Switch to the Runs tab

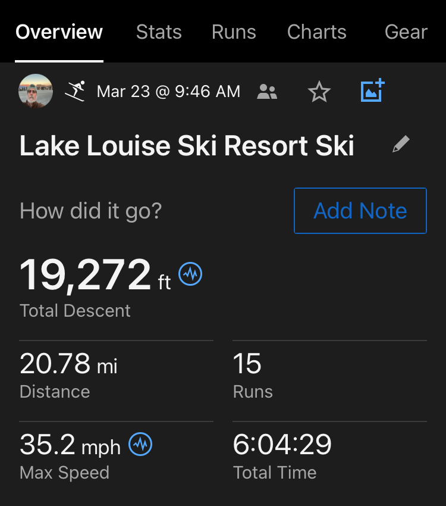tap(234, 32)
